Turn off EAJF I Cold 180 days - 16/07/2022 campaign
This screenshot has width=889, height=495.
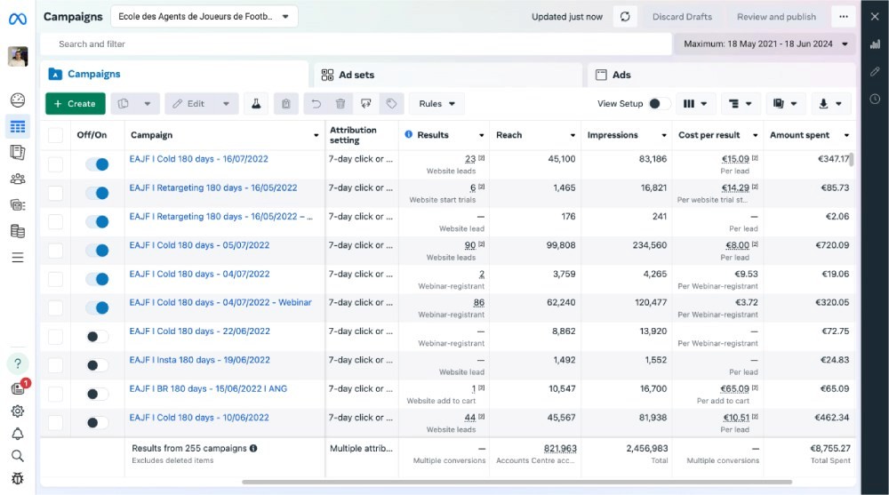tap(97, 164)
